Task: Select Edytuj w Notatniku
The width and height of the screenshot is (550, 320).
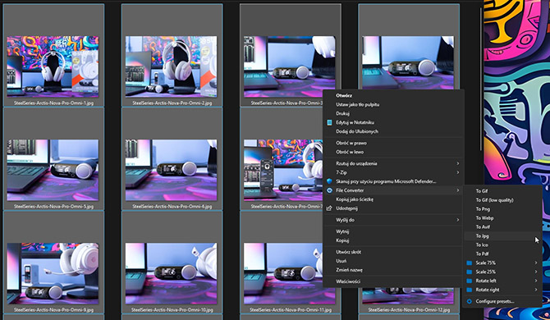Action: 393,122
